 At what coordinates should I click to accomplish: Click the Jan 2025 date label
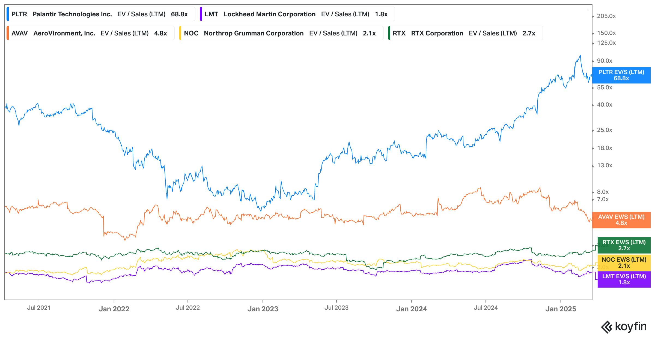pos(561,309)
